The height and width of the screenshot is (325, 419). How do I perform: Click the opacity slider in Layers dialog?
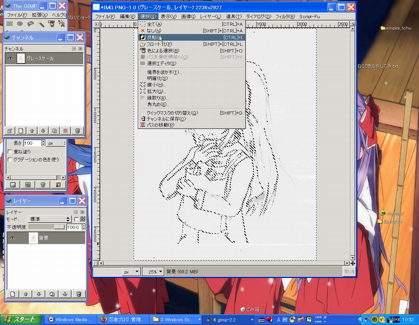[47, 227]
